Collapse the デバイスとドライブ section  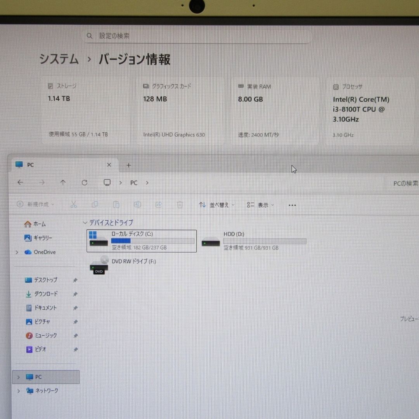click(85, 222)
